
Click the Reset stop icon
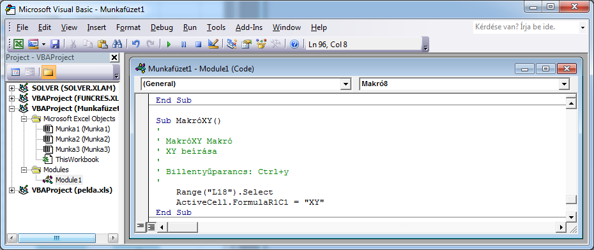[x=198, y=44]
